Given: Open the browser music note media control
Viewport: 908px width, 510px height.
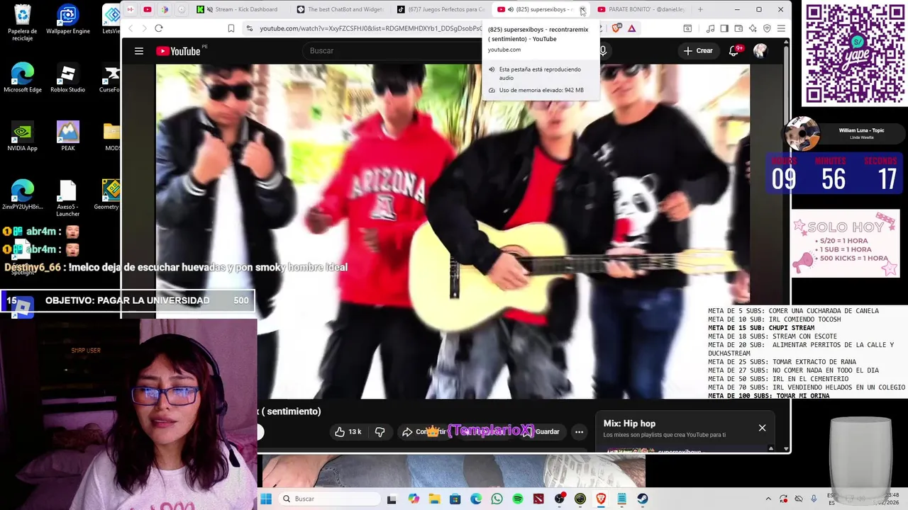Looking at the screenshot, I should (710, 28).
